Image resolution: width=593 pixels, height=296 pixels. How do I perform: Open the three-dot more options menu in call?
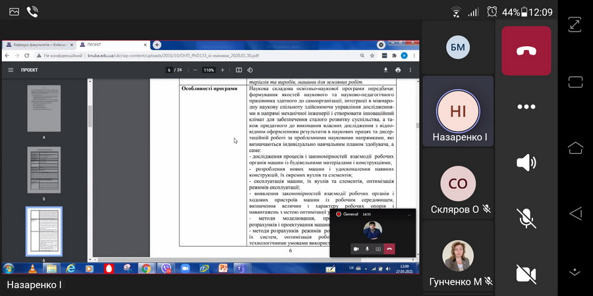pyautogui.click(x=526, y=107)
